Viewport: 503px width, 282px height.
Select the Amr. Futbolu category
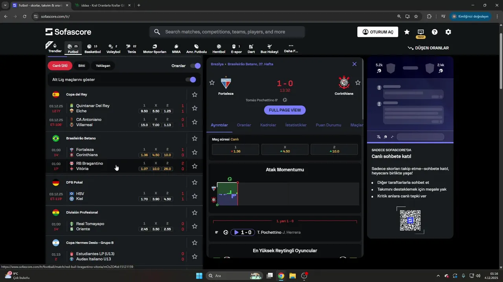click(196, 49)
